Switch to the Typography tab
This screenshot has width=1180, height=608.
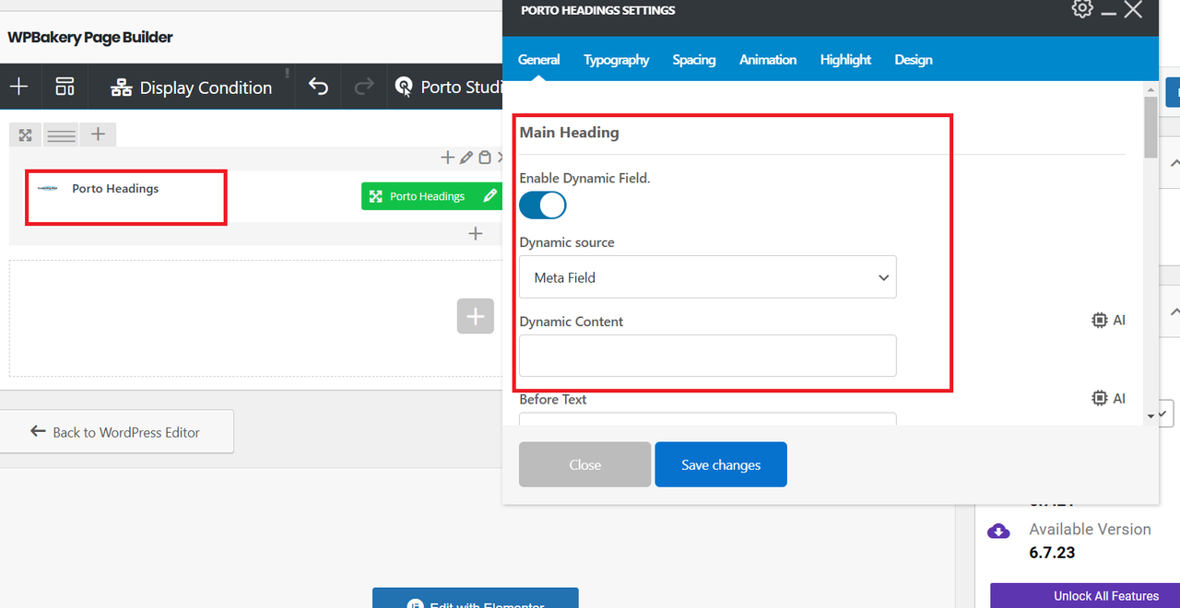(617, 60)
